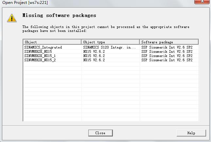Open Help for this dialog
The width and height of the screenshot is (211, 142).
click(191, 133)
